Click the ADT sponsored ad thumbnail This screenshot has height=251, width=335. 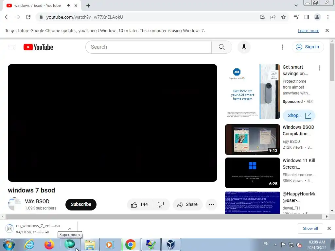tap(253, 92)
